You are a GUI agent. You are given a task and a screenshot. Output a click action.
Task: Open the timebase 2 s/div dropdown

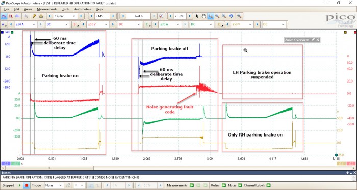click(x=65, y=16)
